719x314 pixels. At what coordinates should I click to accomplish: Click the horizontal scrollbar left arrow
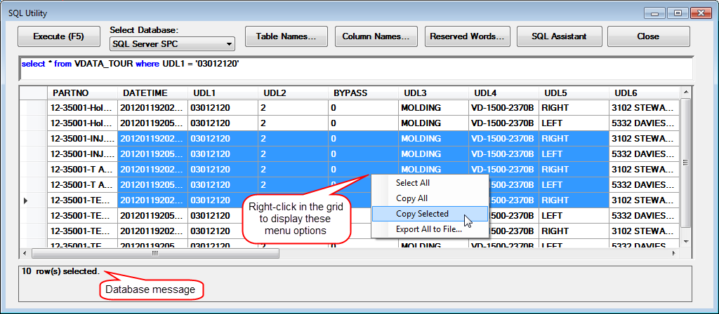coord(25,254)
